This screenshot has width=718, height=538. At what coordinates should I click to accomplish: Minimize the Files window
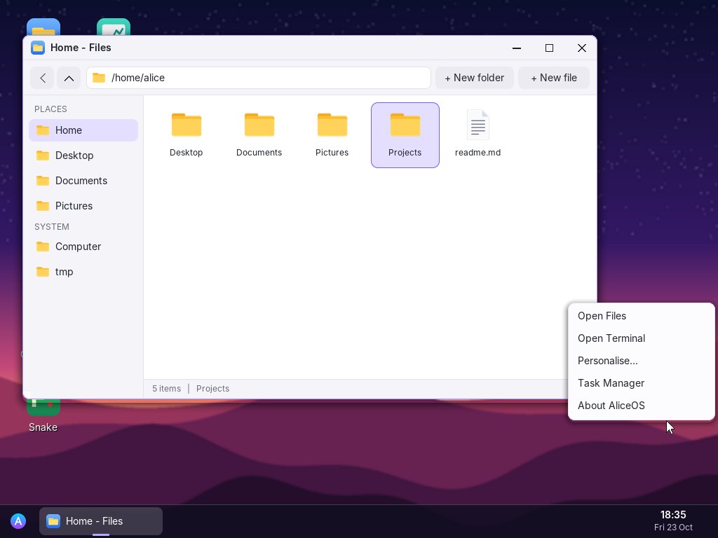coord(517,48)
